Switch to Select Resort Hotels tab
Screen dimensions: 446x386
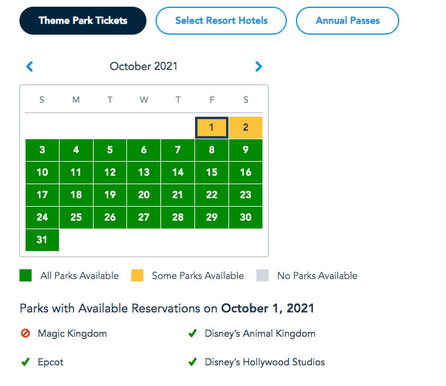pos(221,21)
